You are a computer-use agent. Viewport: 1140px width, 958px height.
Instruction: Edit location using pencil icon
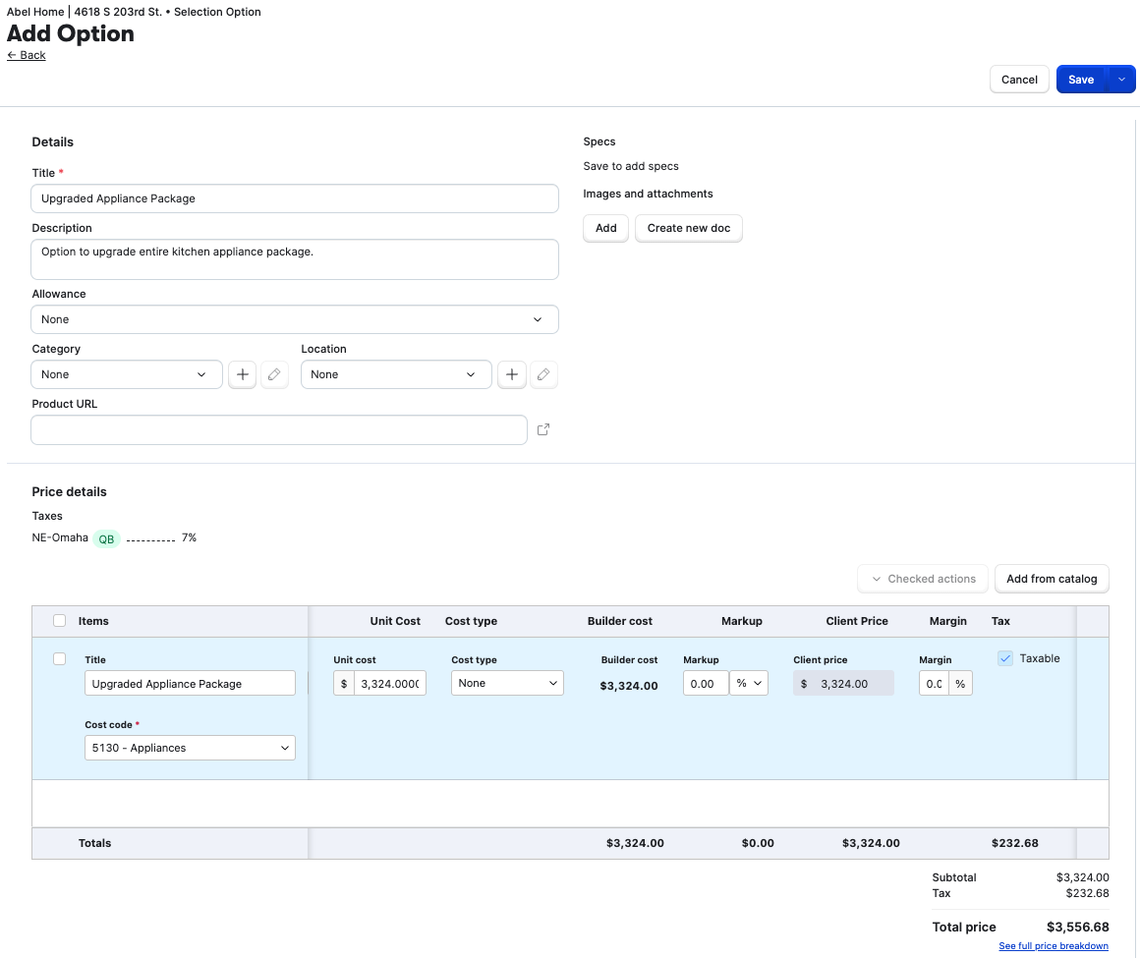[543, 374]
